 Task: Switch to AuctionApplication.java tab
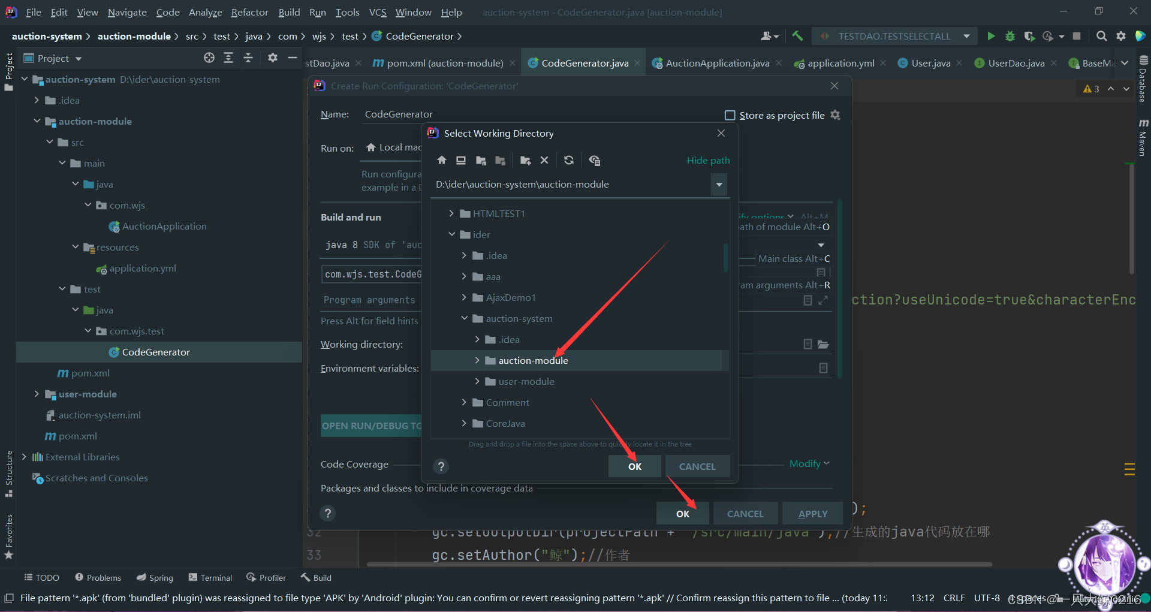pyautogui.click(x=717, y=63)
